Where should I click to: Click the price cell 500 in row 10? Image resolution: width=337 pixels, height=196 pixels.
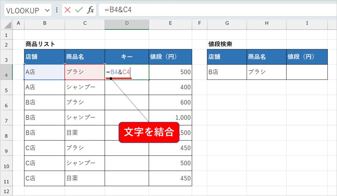[x=170, y=163]
